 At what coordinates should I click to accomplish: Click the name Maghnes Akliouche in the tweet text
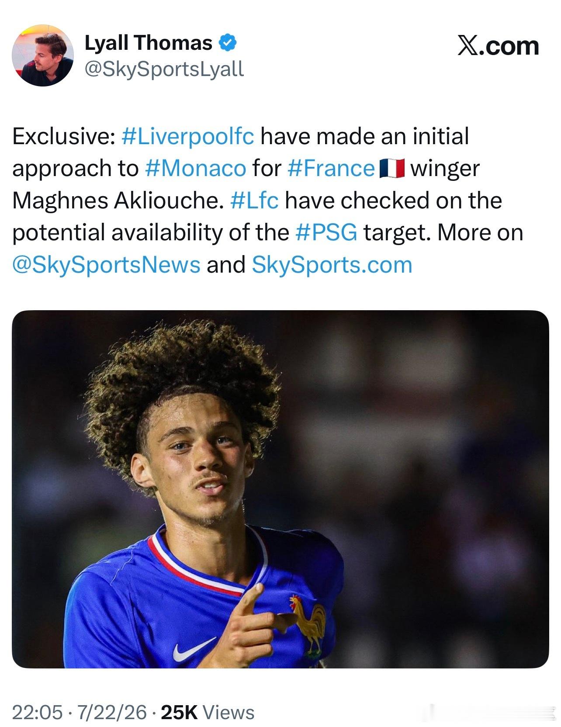click(114, 201)
